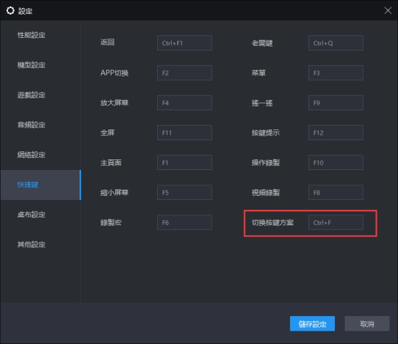Focus the 切換按鍵方案 field Ctrl+F

tap(336, 222)
